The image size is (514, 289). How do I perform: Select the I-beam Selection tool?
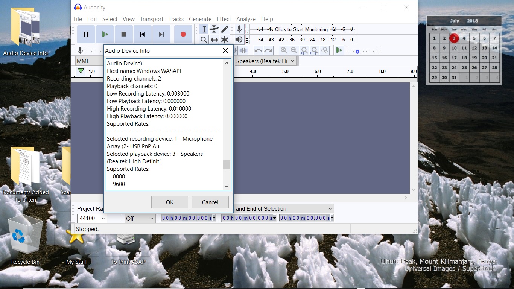click(x=204, y=29)
